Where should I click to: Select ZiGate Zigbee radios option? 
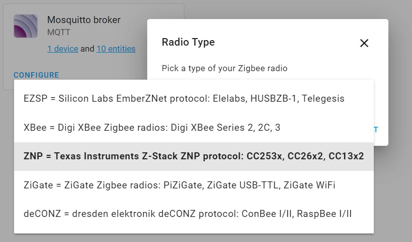pos(194,185)
